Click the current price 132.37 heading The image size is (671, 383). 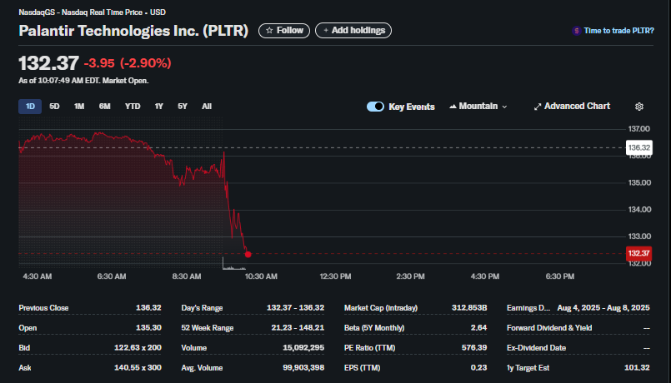pos(49,63)
